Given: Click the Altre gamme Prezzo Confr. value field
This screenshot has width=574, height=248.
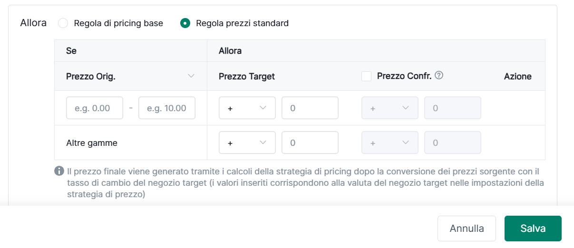Looking at the screenshot, I should click(452, 143).
